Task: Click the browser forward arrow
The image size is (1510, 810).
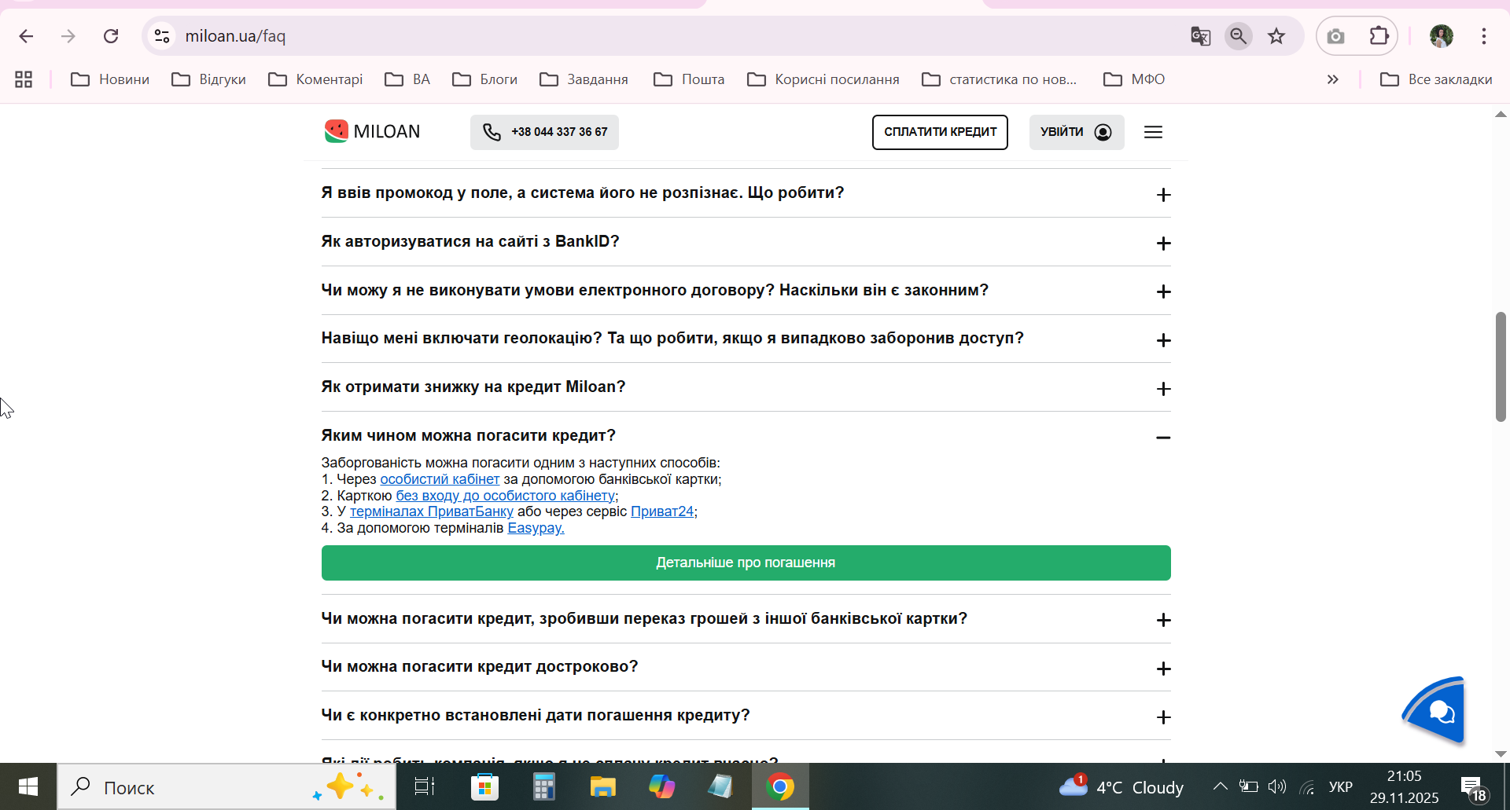Action: pyautogui.click(x=68, y=36)
